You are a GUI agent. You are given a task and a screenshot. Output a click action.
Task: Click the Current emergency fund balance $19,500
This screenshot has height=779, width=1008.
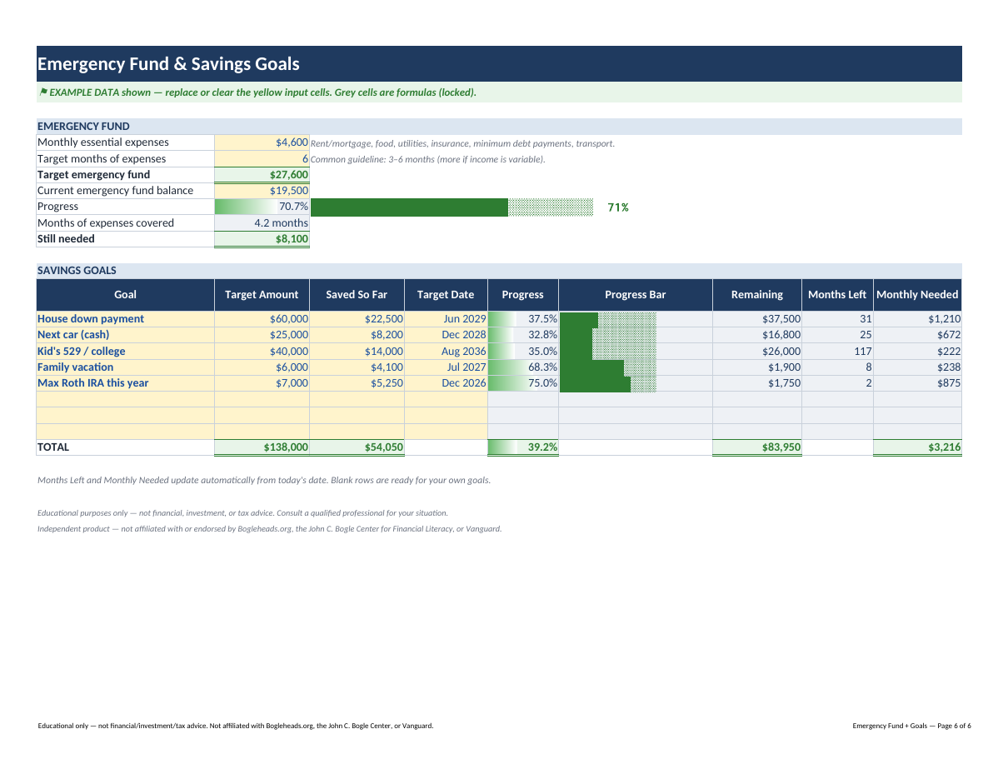262,191
